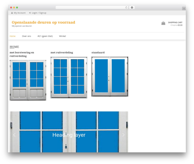Click the Login / Signup link
194x164 pixels.
pos(39,13)
